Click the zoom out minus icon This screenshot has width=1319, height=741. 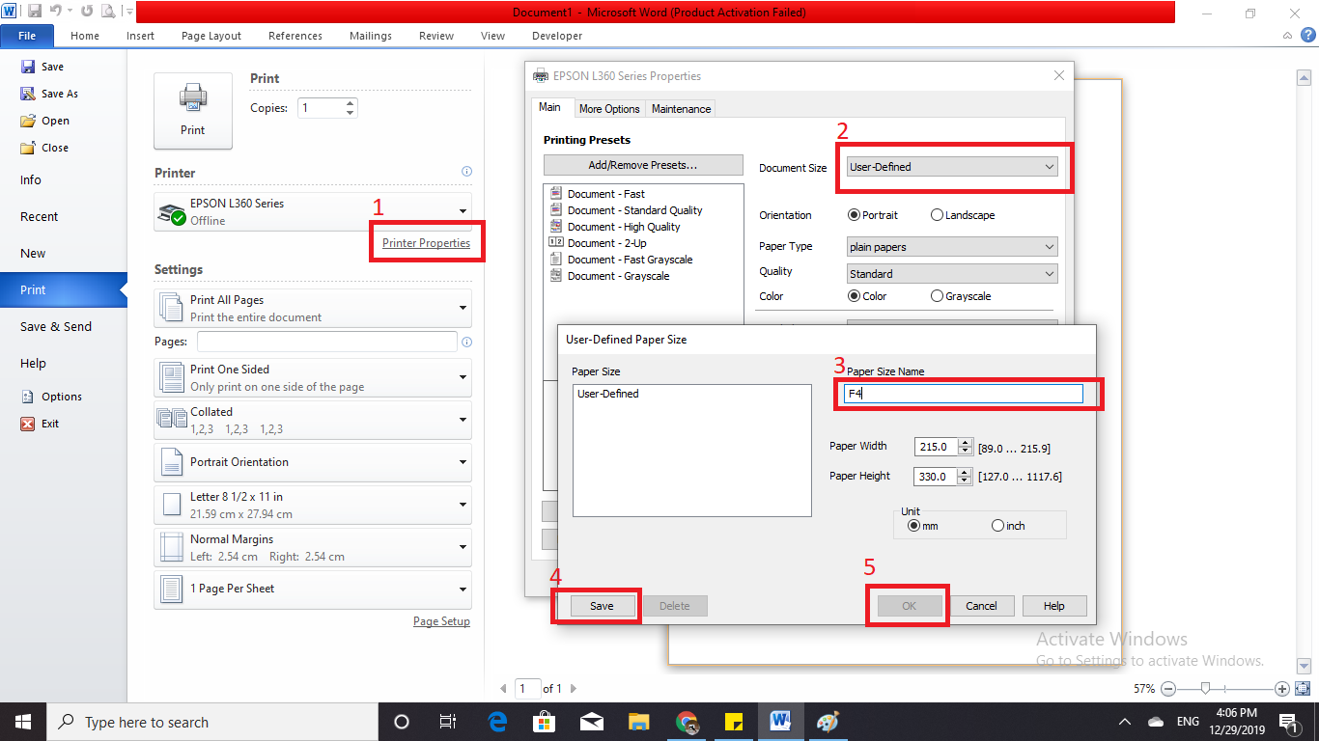(x=1168, y=689)
